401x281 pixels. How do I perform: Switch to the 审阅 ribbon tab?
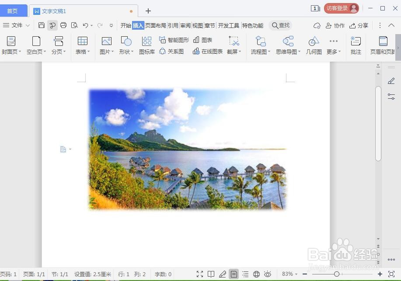(x=185, y=26)
